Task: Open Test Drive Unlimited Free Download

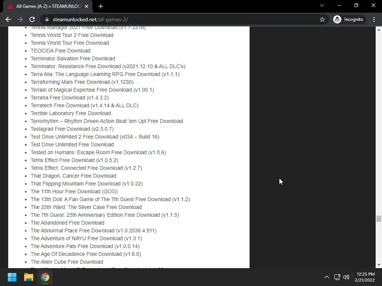Action: [x=72, y=144]
